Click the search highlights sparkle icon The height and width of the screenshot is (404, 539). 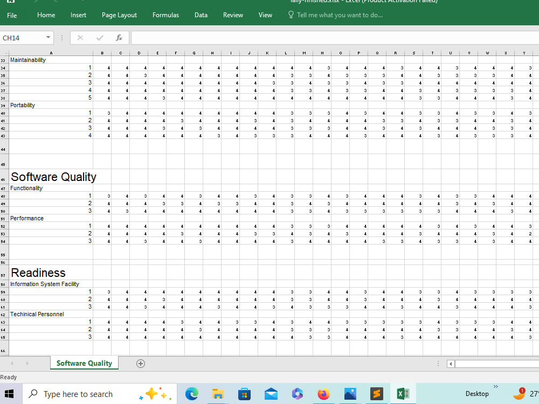(x=155, y=394)
